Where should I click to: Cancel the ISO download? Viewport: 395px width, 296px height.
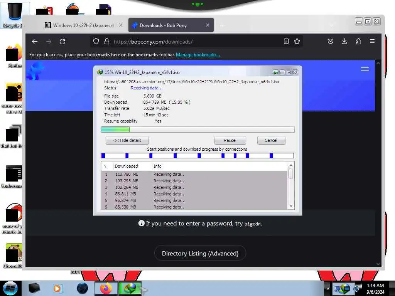pyautogui.click(x=271, y=140)
